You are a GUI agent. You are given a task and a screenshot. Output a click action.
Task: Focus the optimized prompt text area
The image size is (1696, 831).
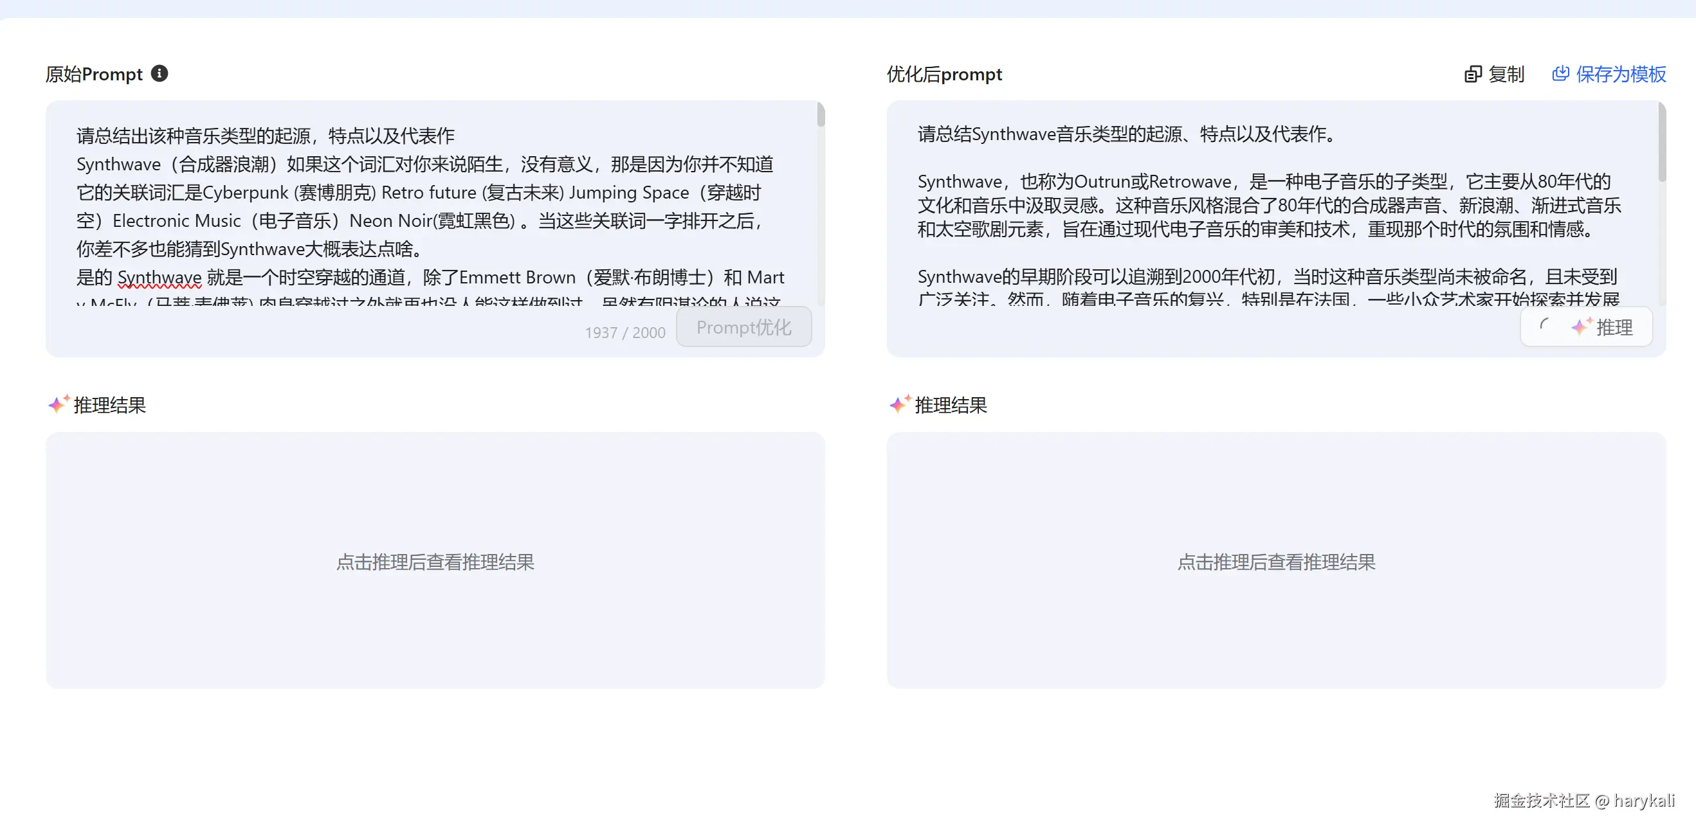coord(1271,211)
